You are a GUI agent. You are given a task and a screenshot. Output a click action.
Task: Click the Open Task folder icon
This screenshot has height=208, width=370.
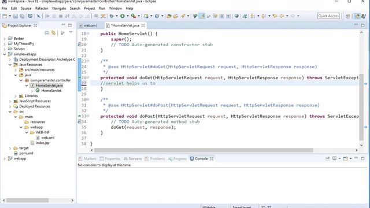pyautogui.click(x=176, y=16)
